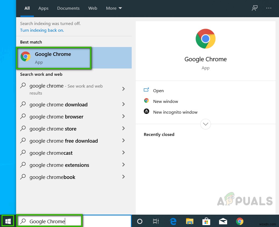The height and width of the screenshot is (227, 279).
Task: Expand the More filter dropdown
Action: click(114, 8)
